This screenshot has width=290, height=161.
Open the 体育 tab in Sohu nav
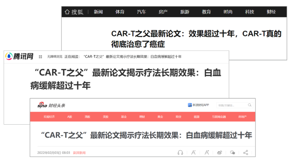click(120, 12)
